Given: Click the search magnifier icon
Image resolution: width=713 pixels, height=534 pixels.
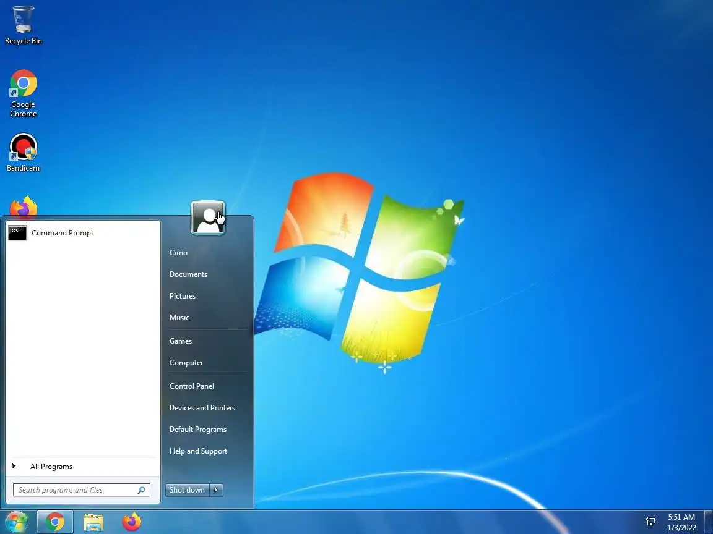Looking at the screenshot, I should pos(141,490).
